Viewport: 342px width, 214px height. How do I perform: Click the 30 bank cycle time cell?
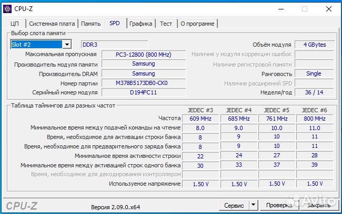coord(200,166)
